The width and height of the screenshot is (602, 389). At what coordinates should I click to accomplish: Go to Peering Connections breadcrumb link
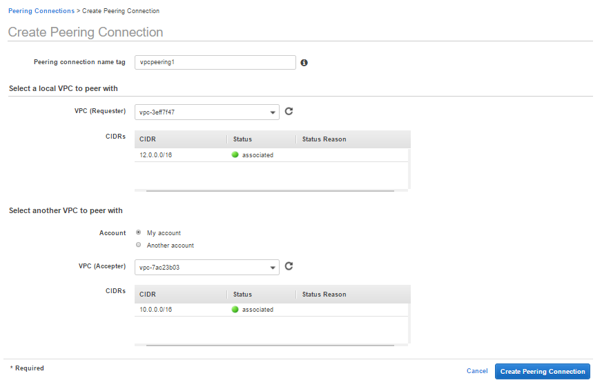[41, 11]
